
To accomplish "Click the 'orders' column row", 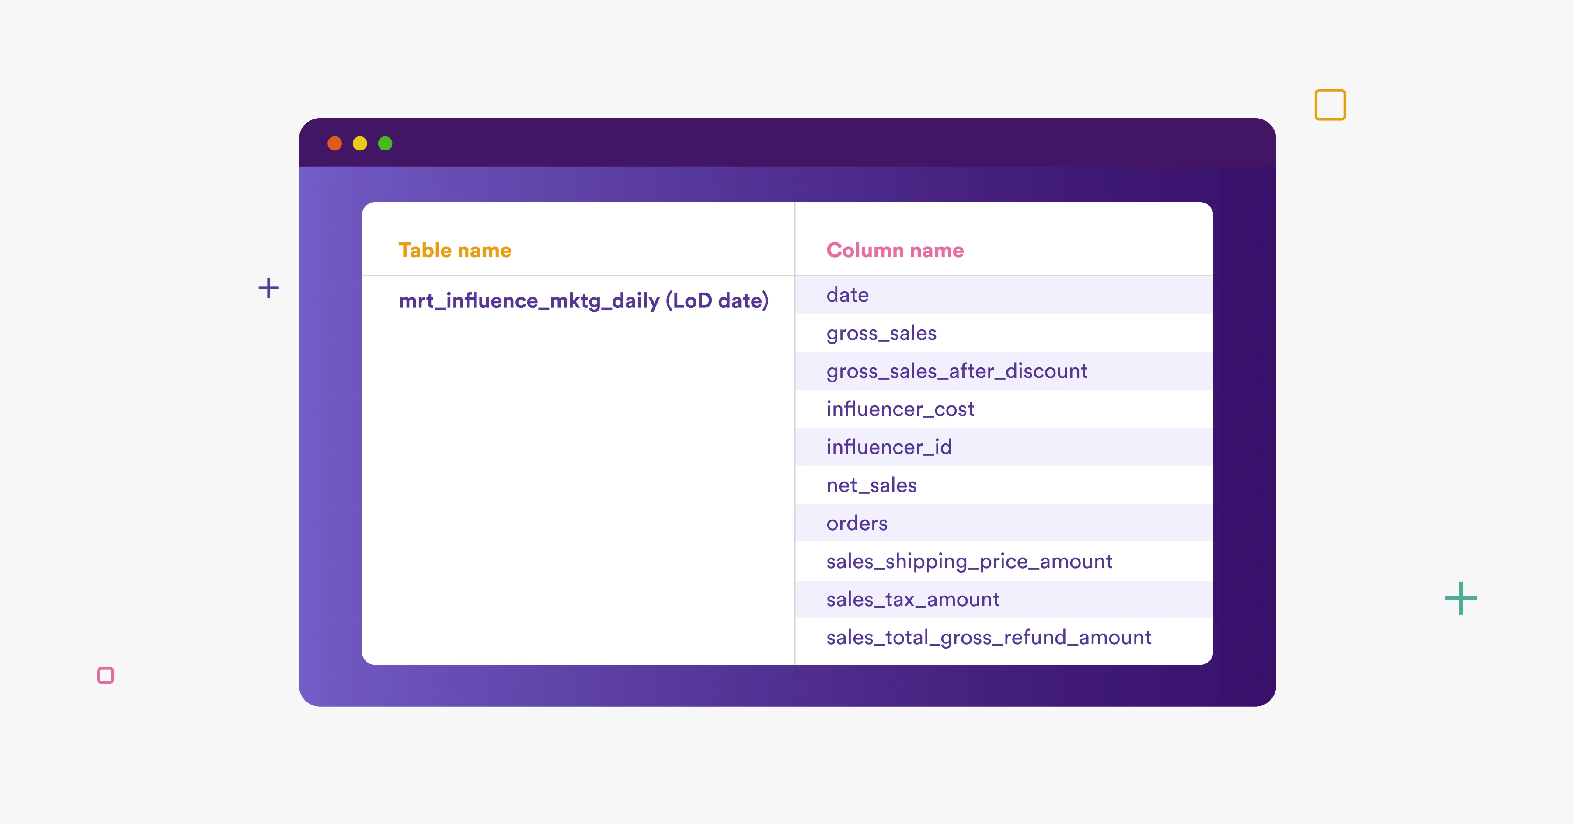I will coord(1004,523).
